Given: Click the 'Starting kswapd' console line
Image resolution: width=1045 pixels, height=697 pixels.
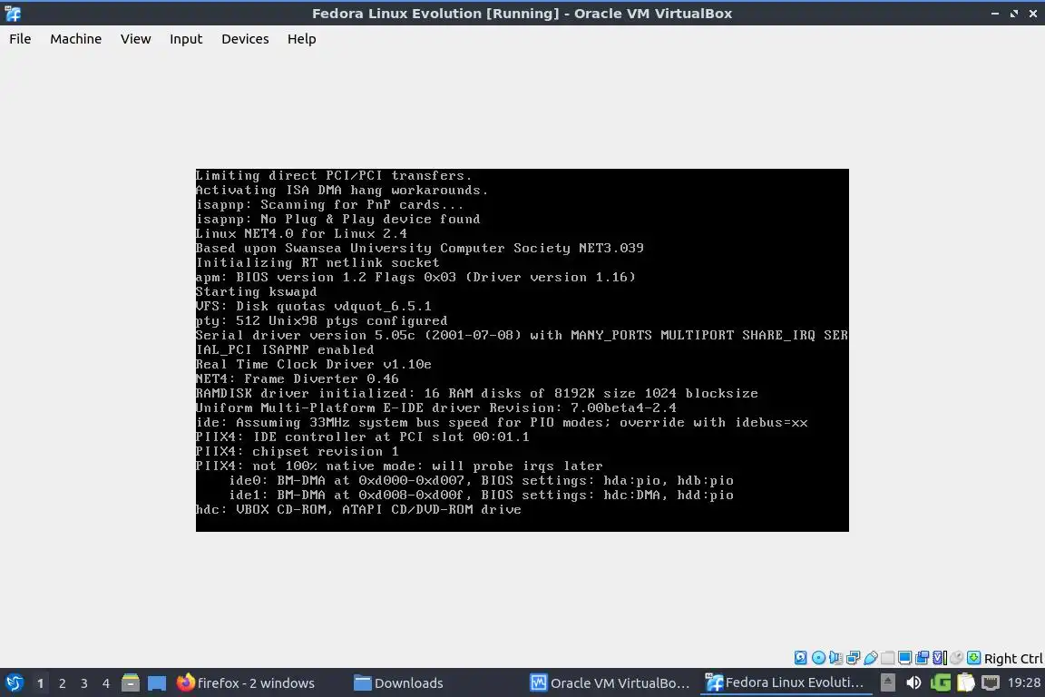Looking at the screenshot, I should click(x=256, y=291).
